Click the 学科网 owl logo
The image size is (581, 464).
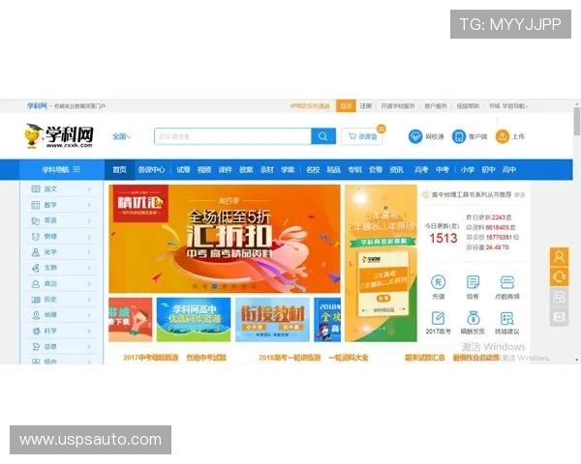[58, 135]
